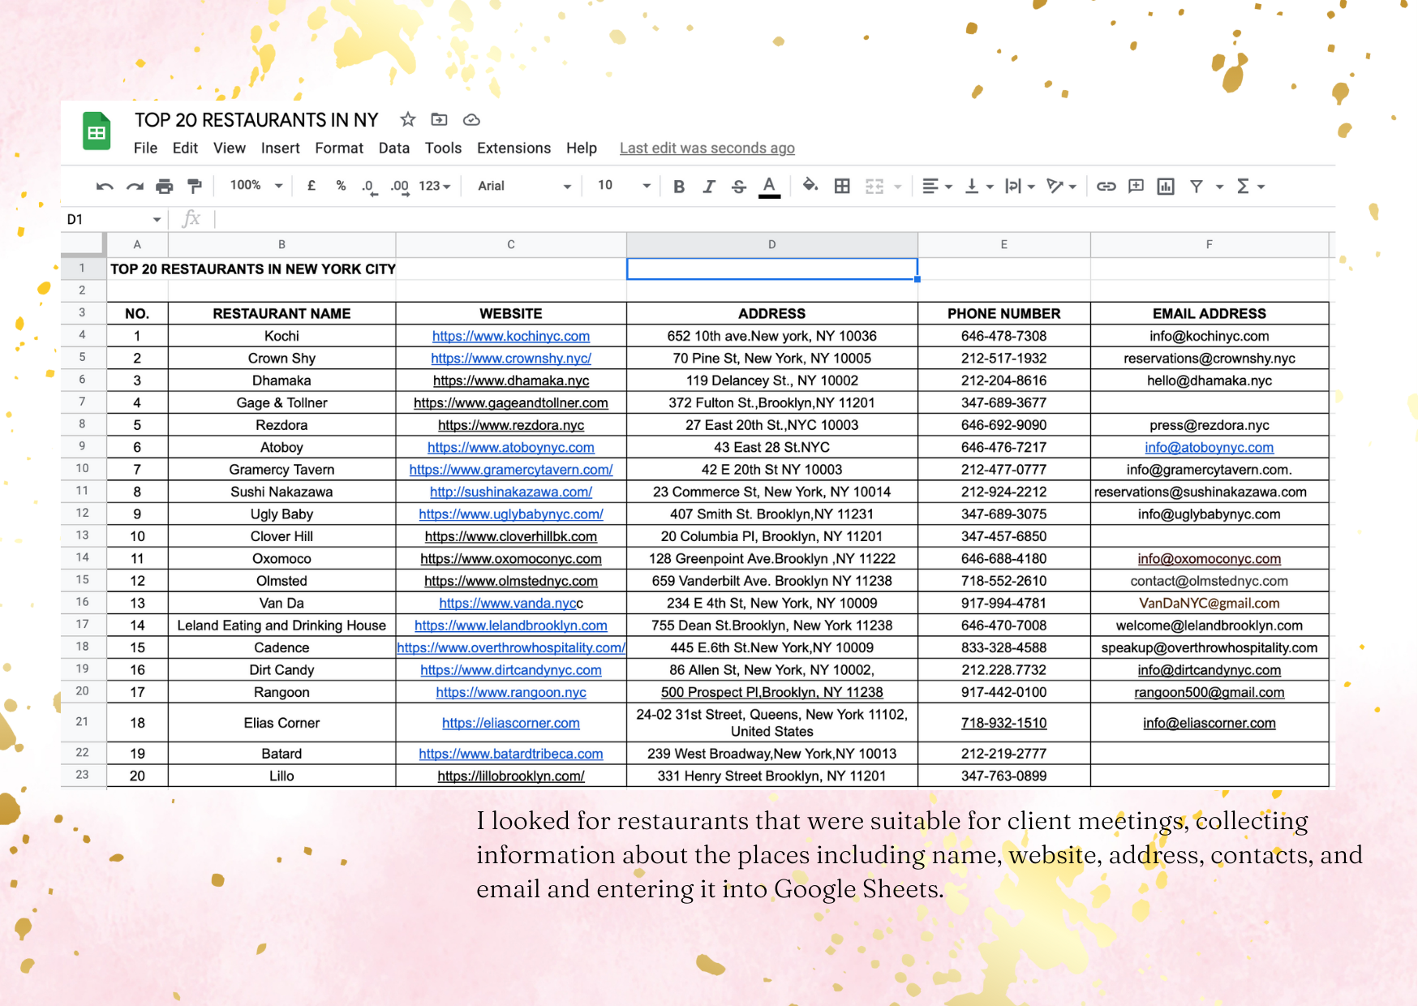1418x1006 pixels.
Task: Select column D header
Action: click(772, 244)
